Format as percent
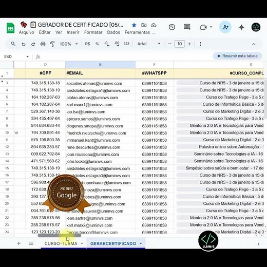The width and height of the screenshot is (267, 267). (x=97, y=44)
